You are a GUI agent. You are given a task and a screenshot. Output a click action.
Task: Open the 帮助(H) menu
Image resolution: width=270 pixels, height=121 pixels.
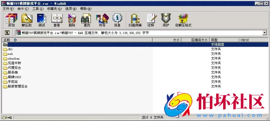(x=86, y=9)
